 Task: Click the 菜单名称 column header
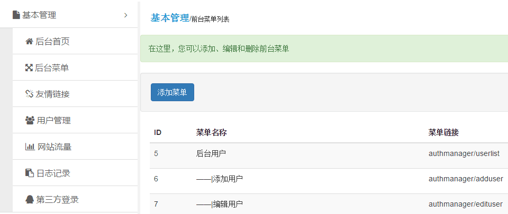[x=211, y=132]
